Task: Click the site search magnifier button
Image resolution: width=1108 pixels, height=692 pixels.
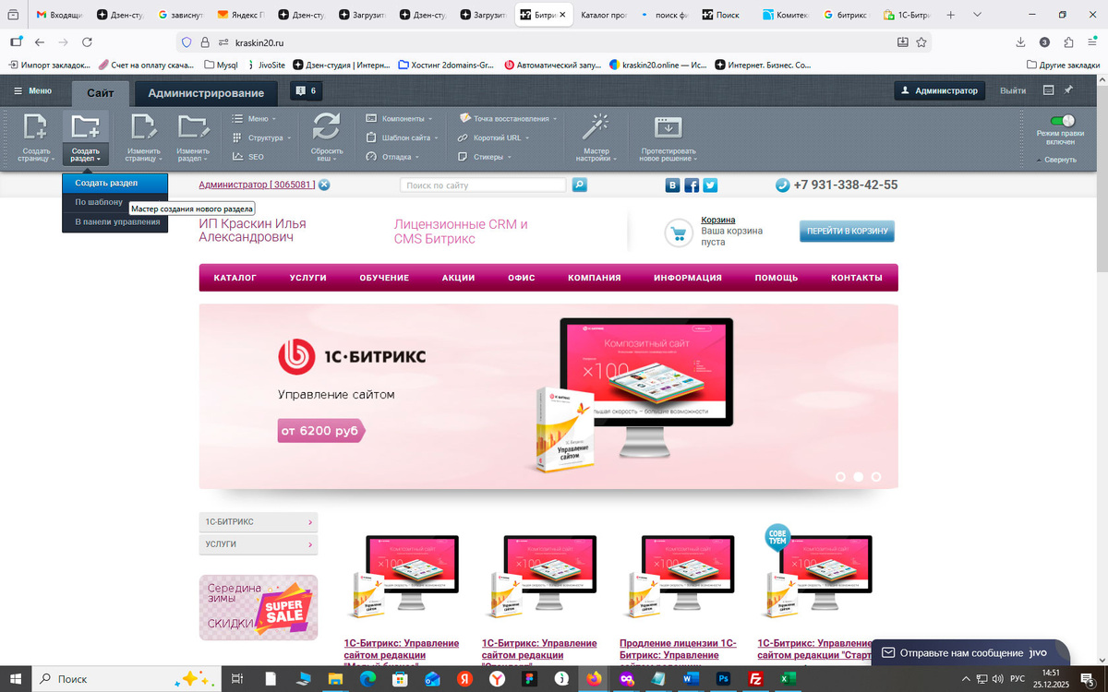Action: tap(579, 185)
